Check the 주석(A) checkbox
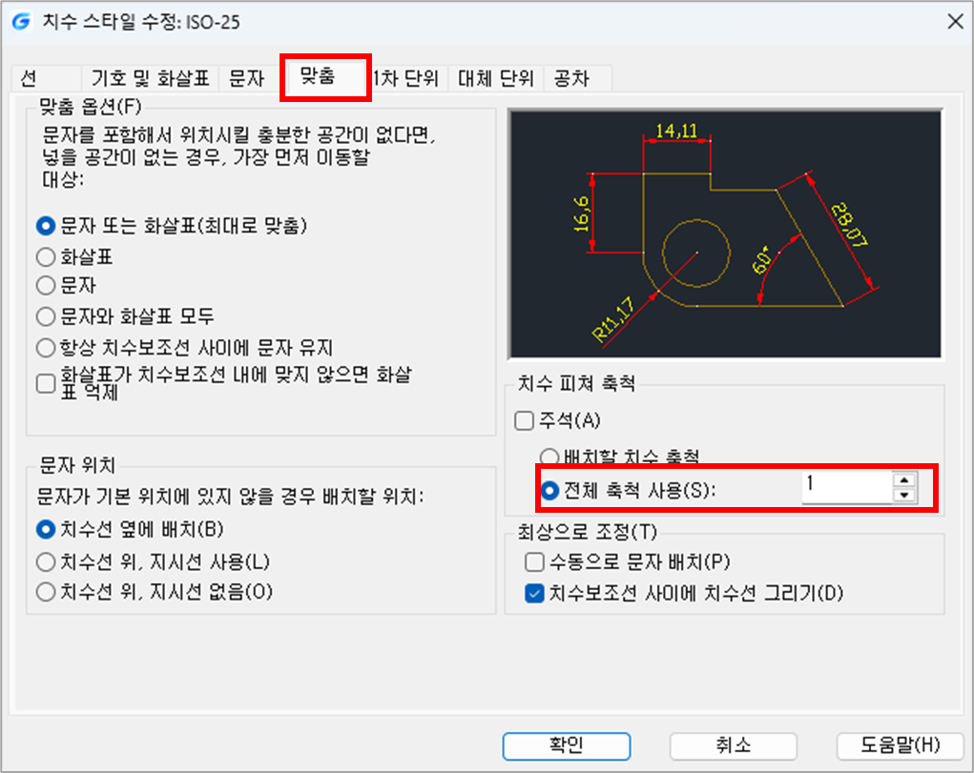The height and width of the screenshot is (773, 974). (x=525, y=420)
